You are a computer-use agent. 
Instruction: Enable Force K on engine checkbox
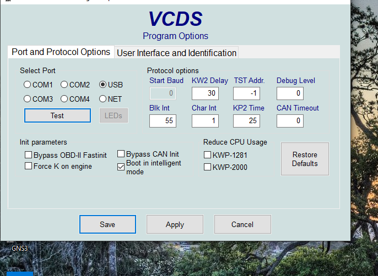[29, 166]
